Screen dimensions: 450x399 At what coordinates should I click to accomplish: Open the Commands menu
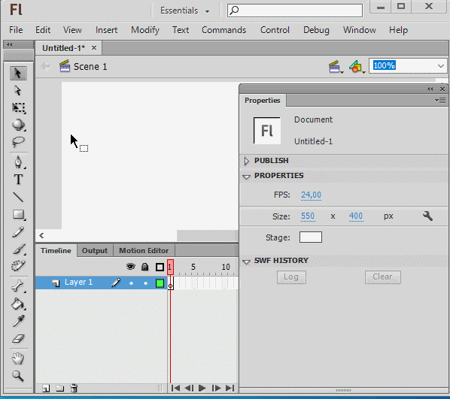[x=223, y=30]
